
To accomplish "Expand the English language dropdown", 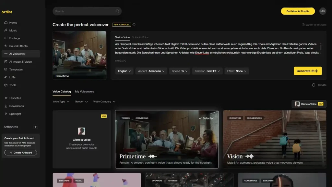I will [x=124, y=71].
